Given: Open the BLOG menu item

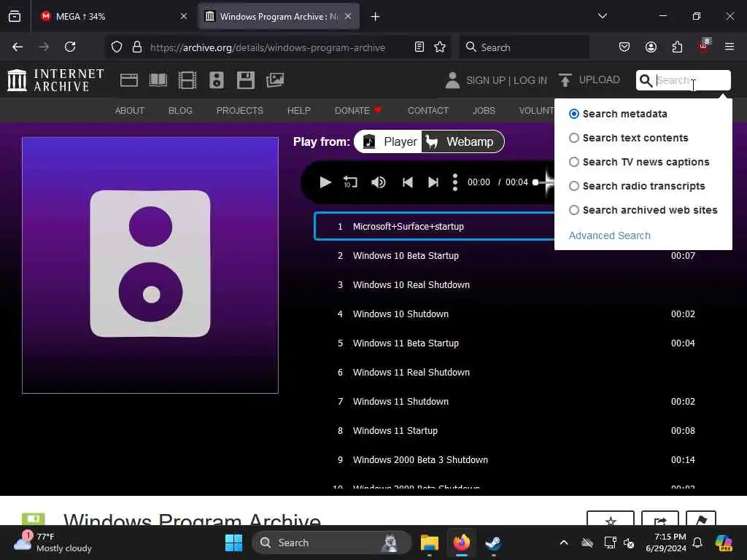Looking at the screenshot, I should click(180, 111).
